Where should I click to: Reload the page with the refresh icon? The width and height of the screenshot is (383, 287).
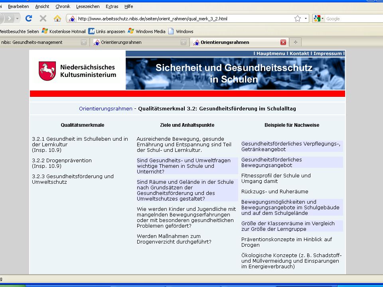(29, 18)
